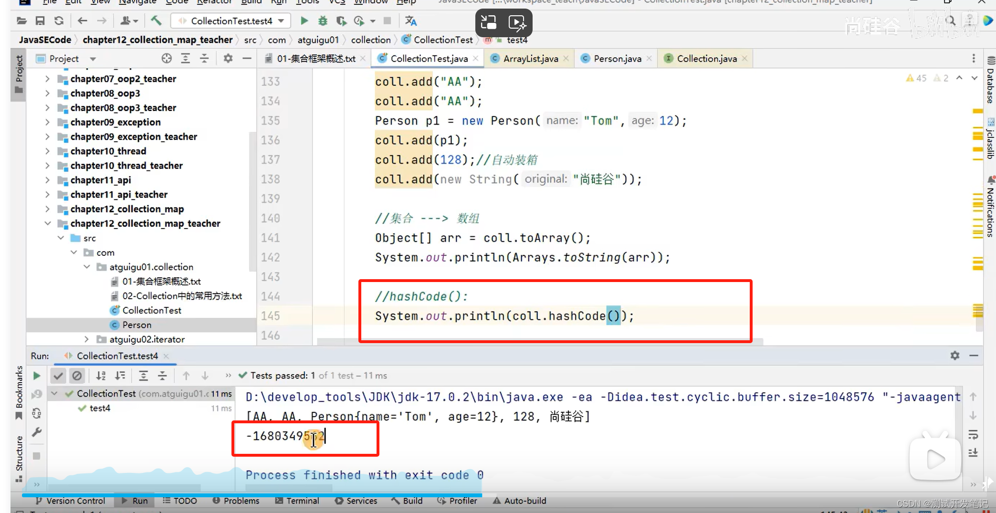Close the CollectionTest.java tab

(x=476, y=59)
